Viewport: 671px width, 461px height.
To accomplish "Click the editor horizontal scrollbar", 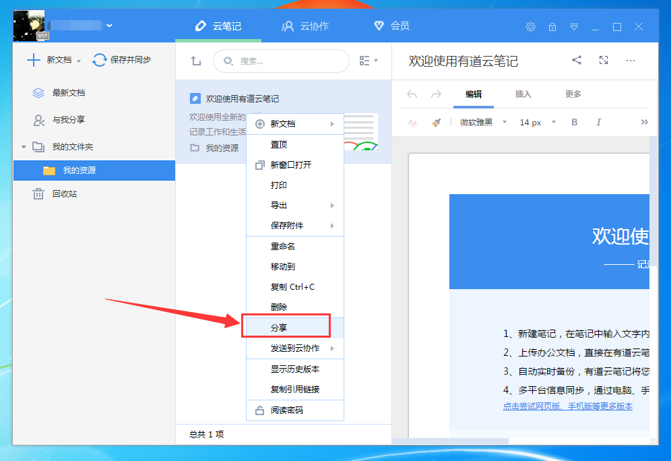I will 450,441.
